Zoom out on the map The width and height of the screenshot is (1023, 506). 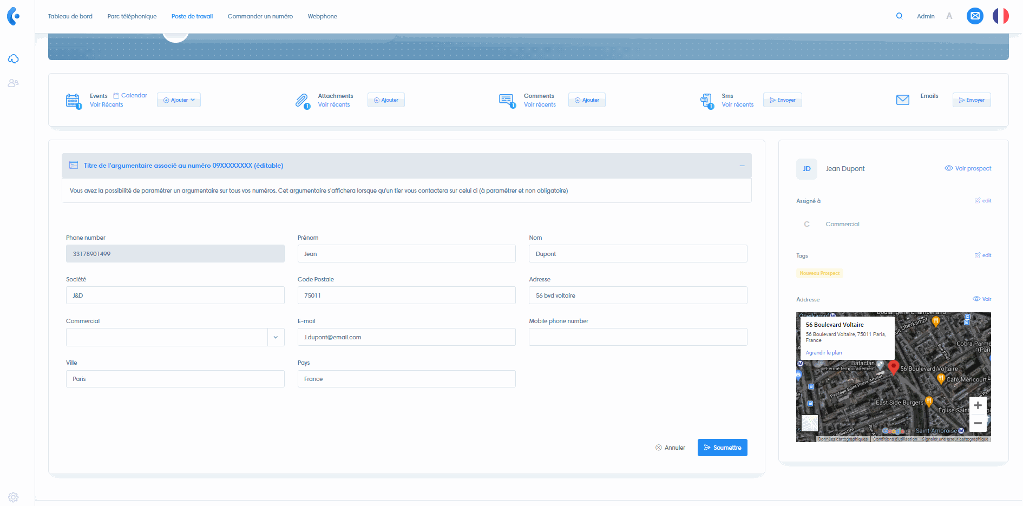(x=978, y=423)
